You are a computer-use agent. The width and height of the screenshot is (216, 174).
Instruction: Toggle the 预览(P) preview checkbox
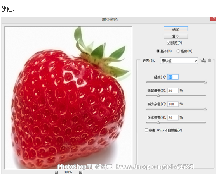pyautogui.click(x=168, y=43)
